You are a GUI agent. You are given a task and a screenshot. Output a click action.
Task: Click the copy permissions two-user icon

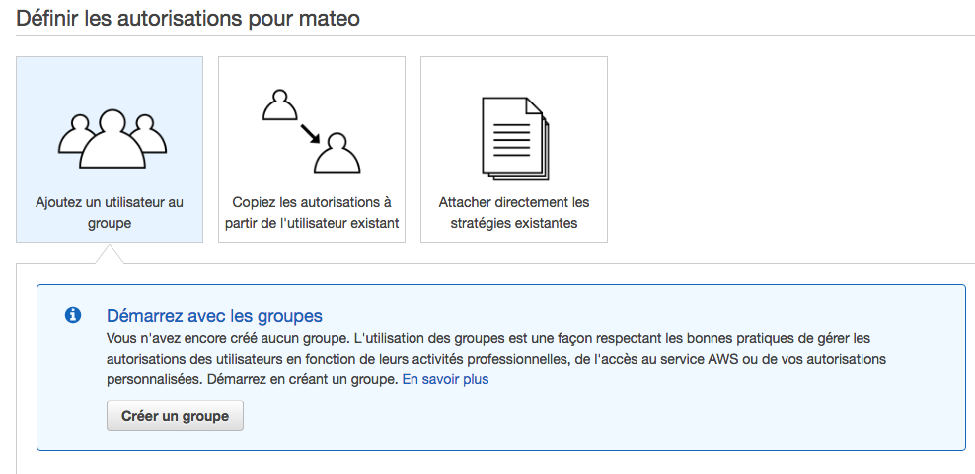click(x=311, y=132)
